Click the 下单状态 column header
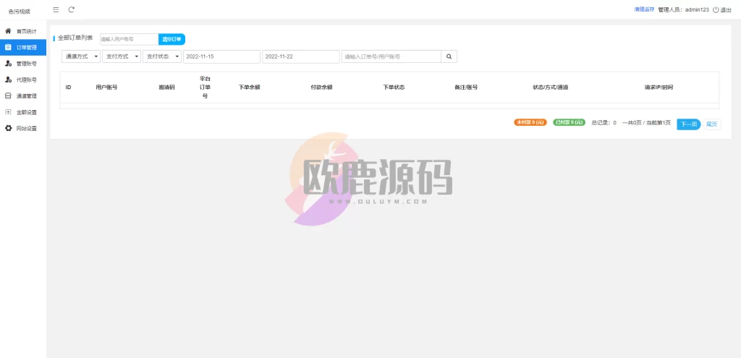 pos(394,88)
